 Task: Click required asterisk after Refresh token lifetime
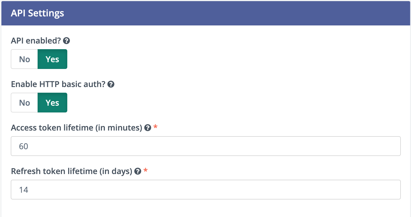click(x=145, y=171)
